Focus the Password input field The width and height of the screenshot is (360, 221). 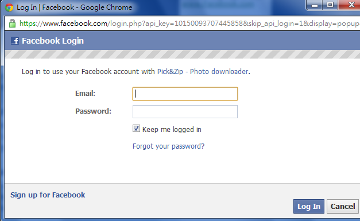(185, 111)
